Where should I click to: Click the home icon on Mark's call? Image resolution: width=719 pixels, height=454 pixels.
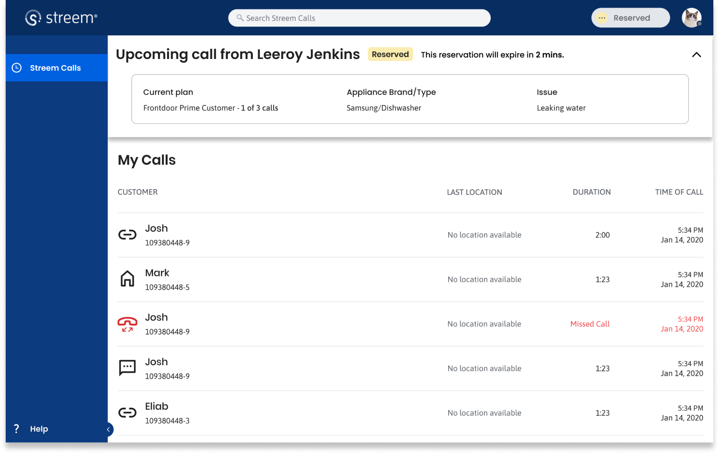127,279
